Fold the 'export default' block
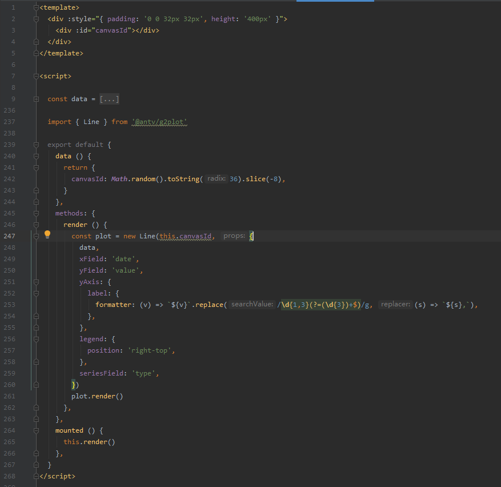501x487 pixels. click(x=36, y=145)
